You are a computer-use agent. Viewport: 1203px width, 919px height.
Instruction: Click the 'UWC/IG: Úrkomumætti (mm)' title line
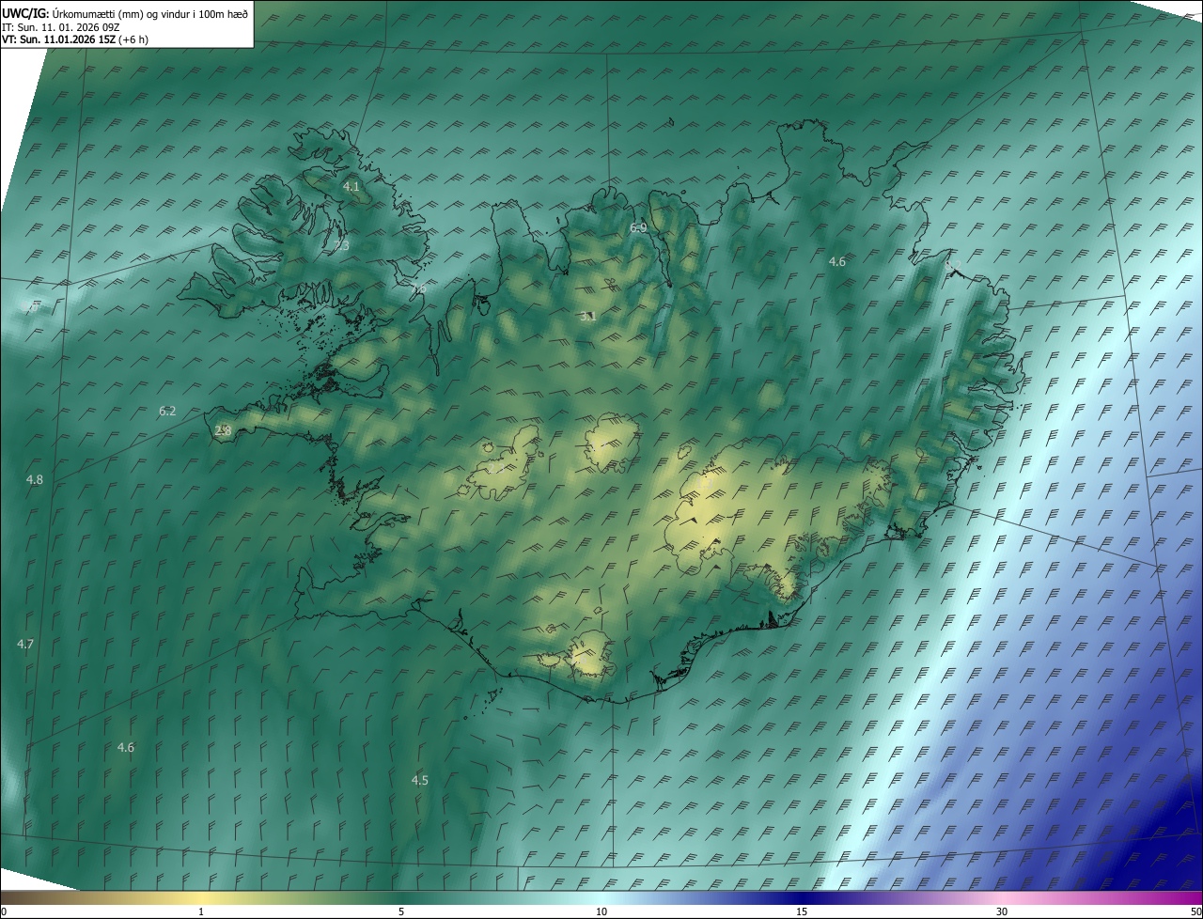(x=126, y=12)
